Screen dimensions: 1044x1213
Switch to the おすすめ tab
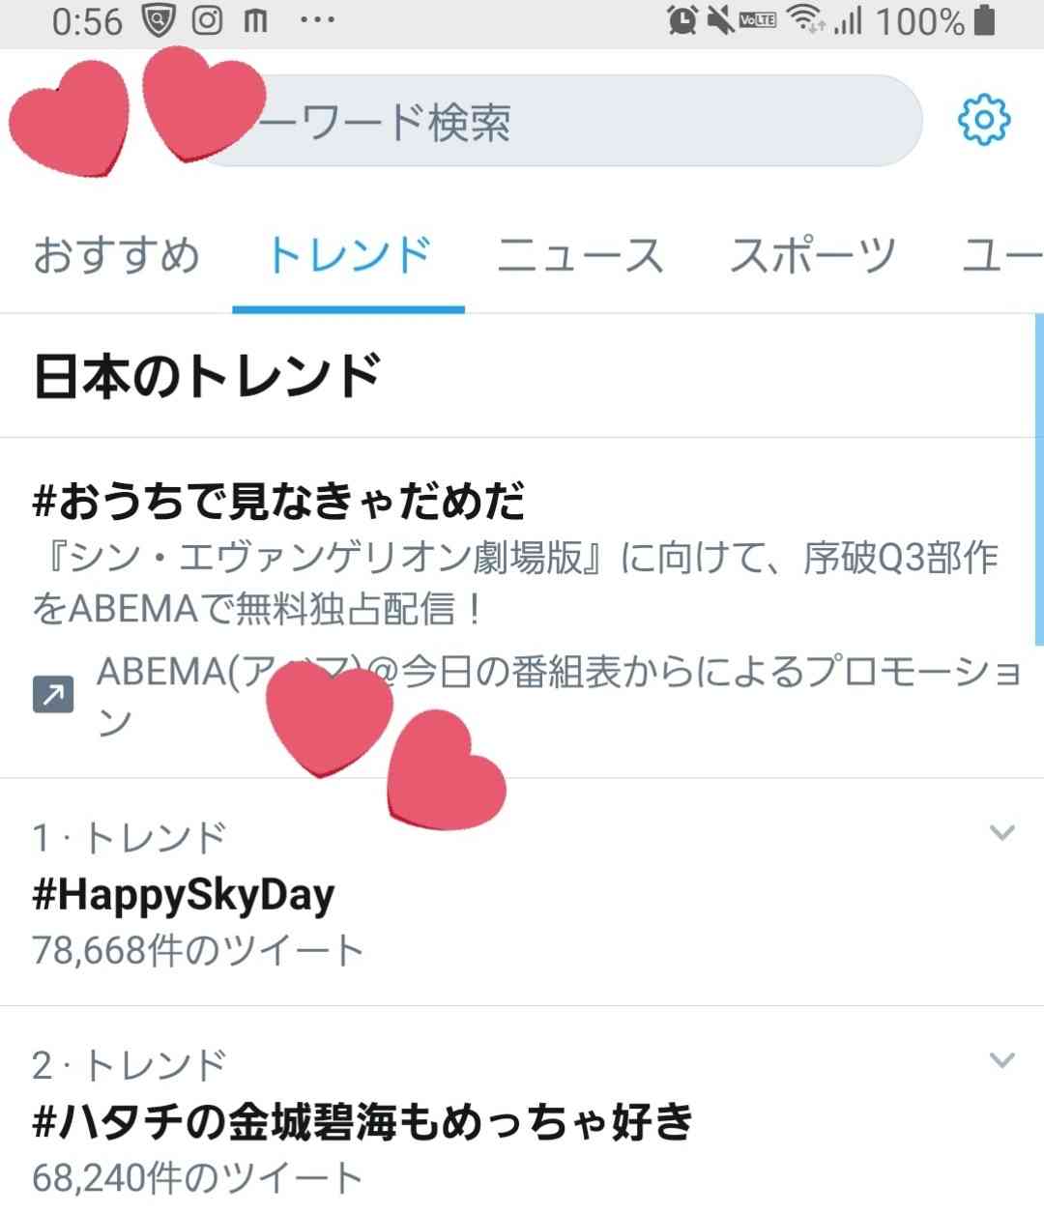click(x=116, y=256)
